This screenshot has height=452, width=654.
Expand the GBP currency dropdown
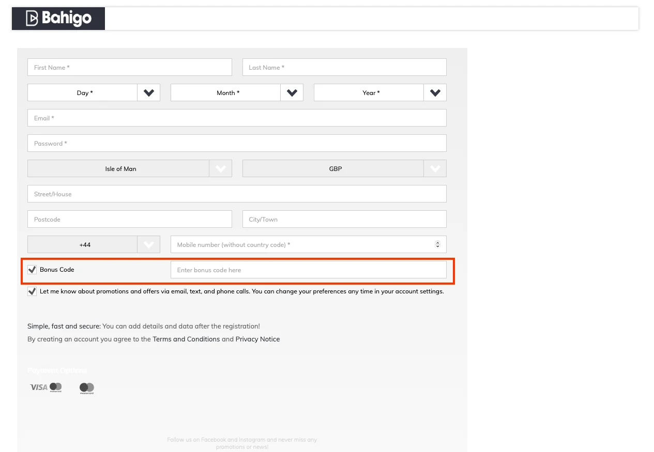(344, 169)
